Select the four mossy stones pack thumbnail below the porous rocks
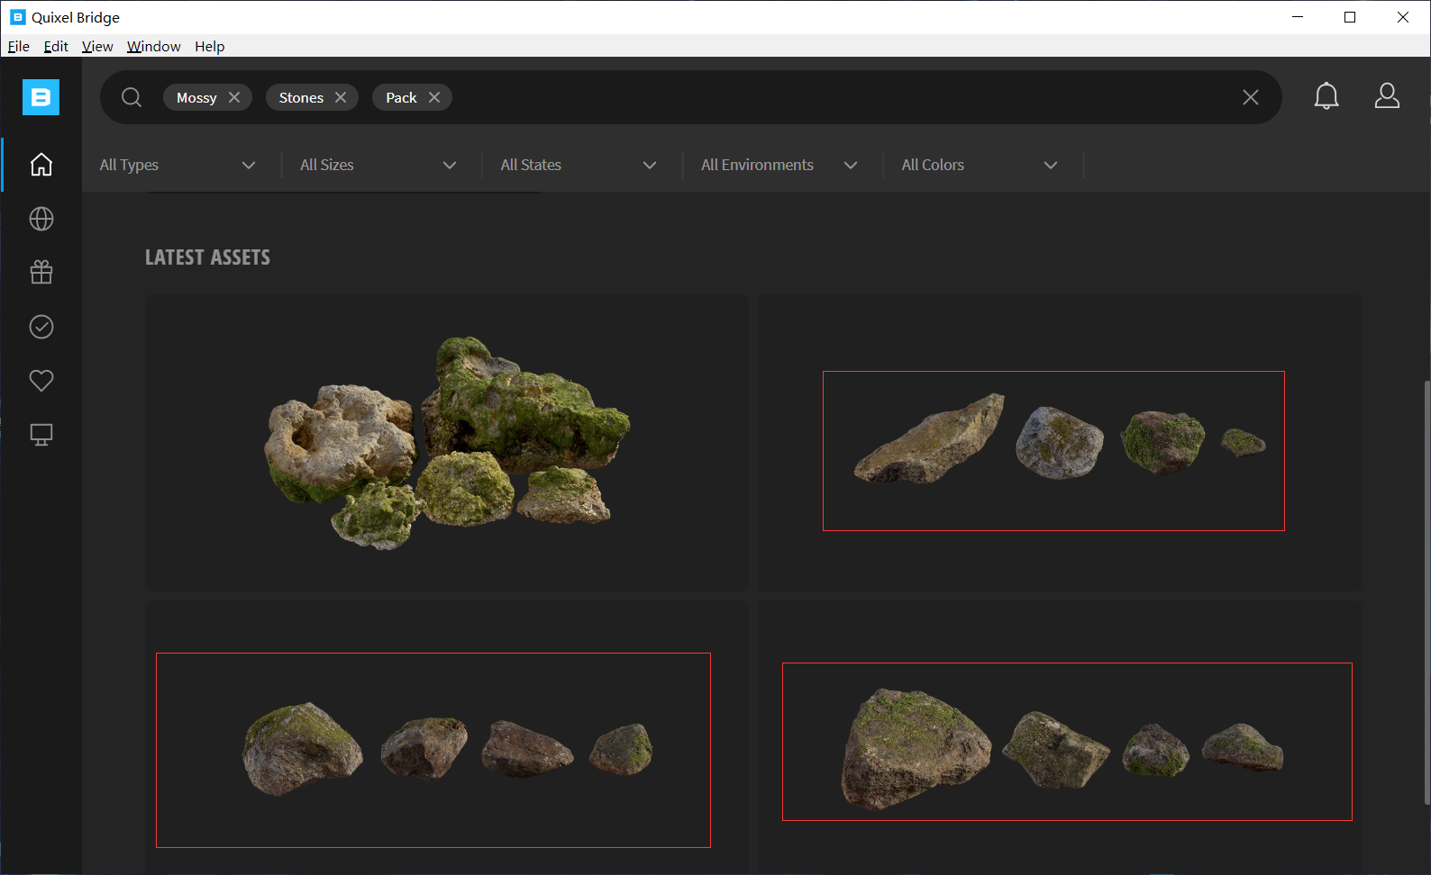The width and height of the screenshot is (1431, 875). pyautogui.click(x=447, y=738)
